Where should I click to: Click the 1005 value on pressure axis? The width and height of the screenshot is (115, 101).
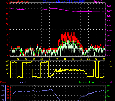pos(109,26)
